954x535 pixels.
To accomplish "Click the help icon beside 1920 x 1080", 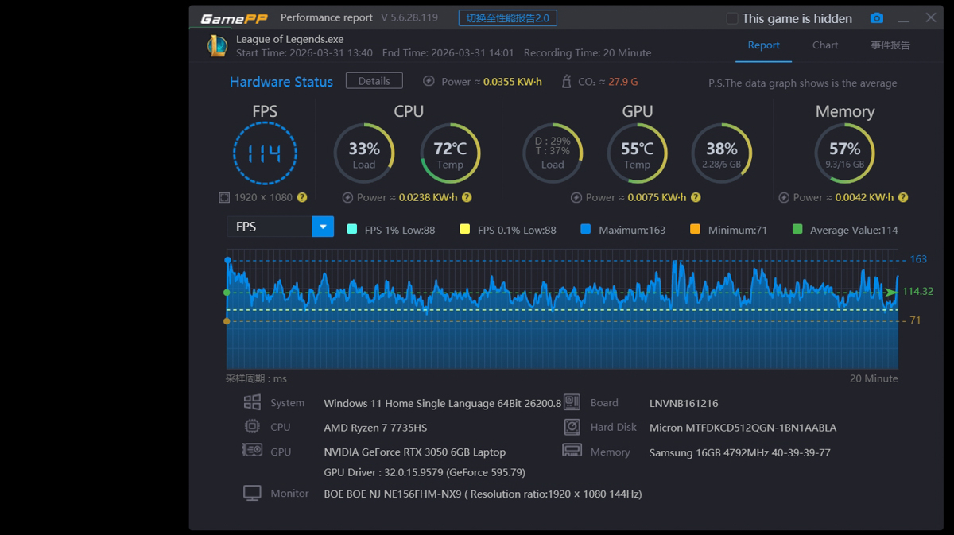I will (302, 197).
